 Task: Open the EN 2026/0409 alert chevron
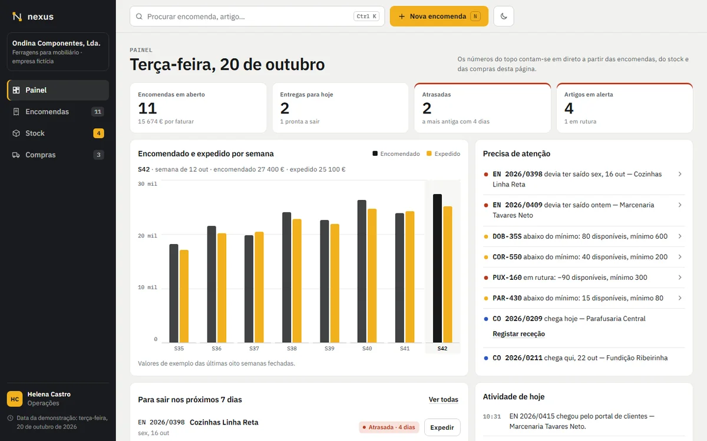click(680, 205)
